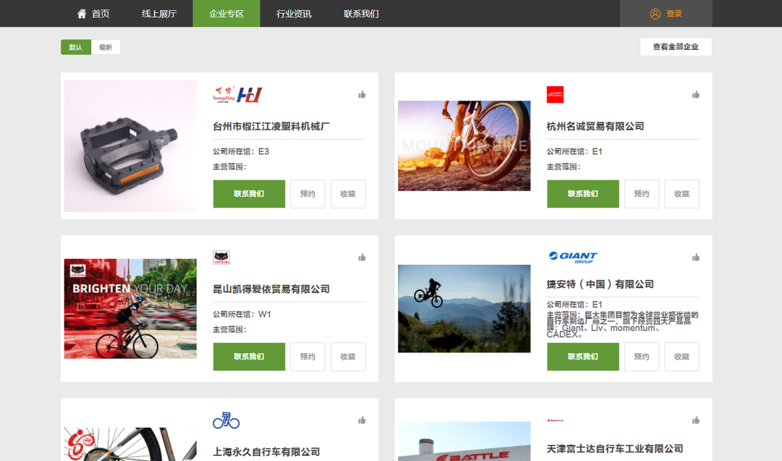
Task: Click 收藏 for 杭州名诚贸易有限公司
Action: tap(682, 194)
